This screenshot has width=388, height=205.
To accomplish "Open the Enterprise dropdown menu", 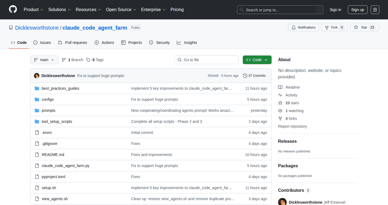I will click(x=153, y=9).
